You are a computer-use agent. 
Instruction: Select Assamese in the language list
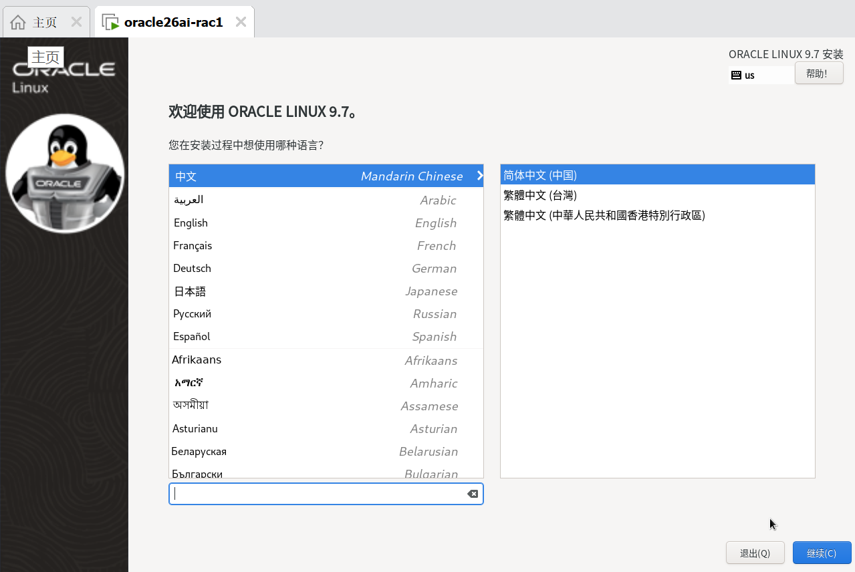[326, 406]
